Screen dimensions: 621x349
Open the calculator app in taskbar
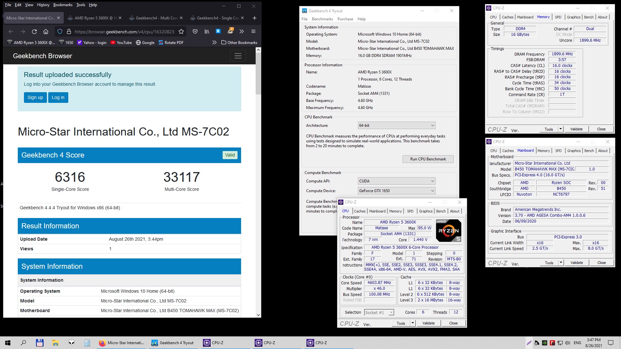(87, 343)
